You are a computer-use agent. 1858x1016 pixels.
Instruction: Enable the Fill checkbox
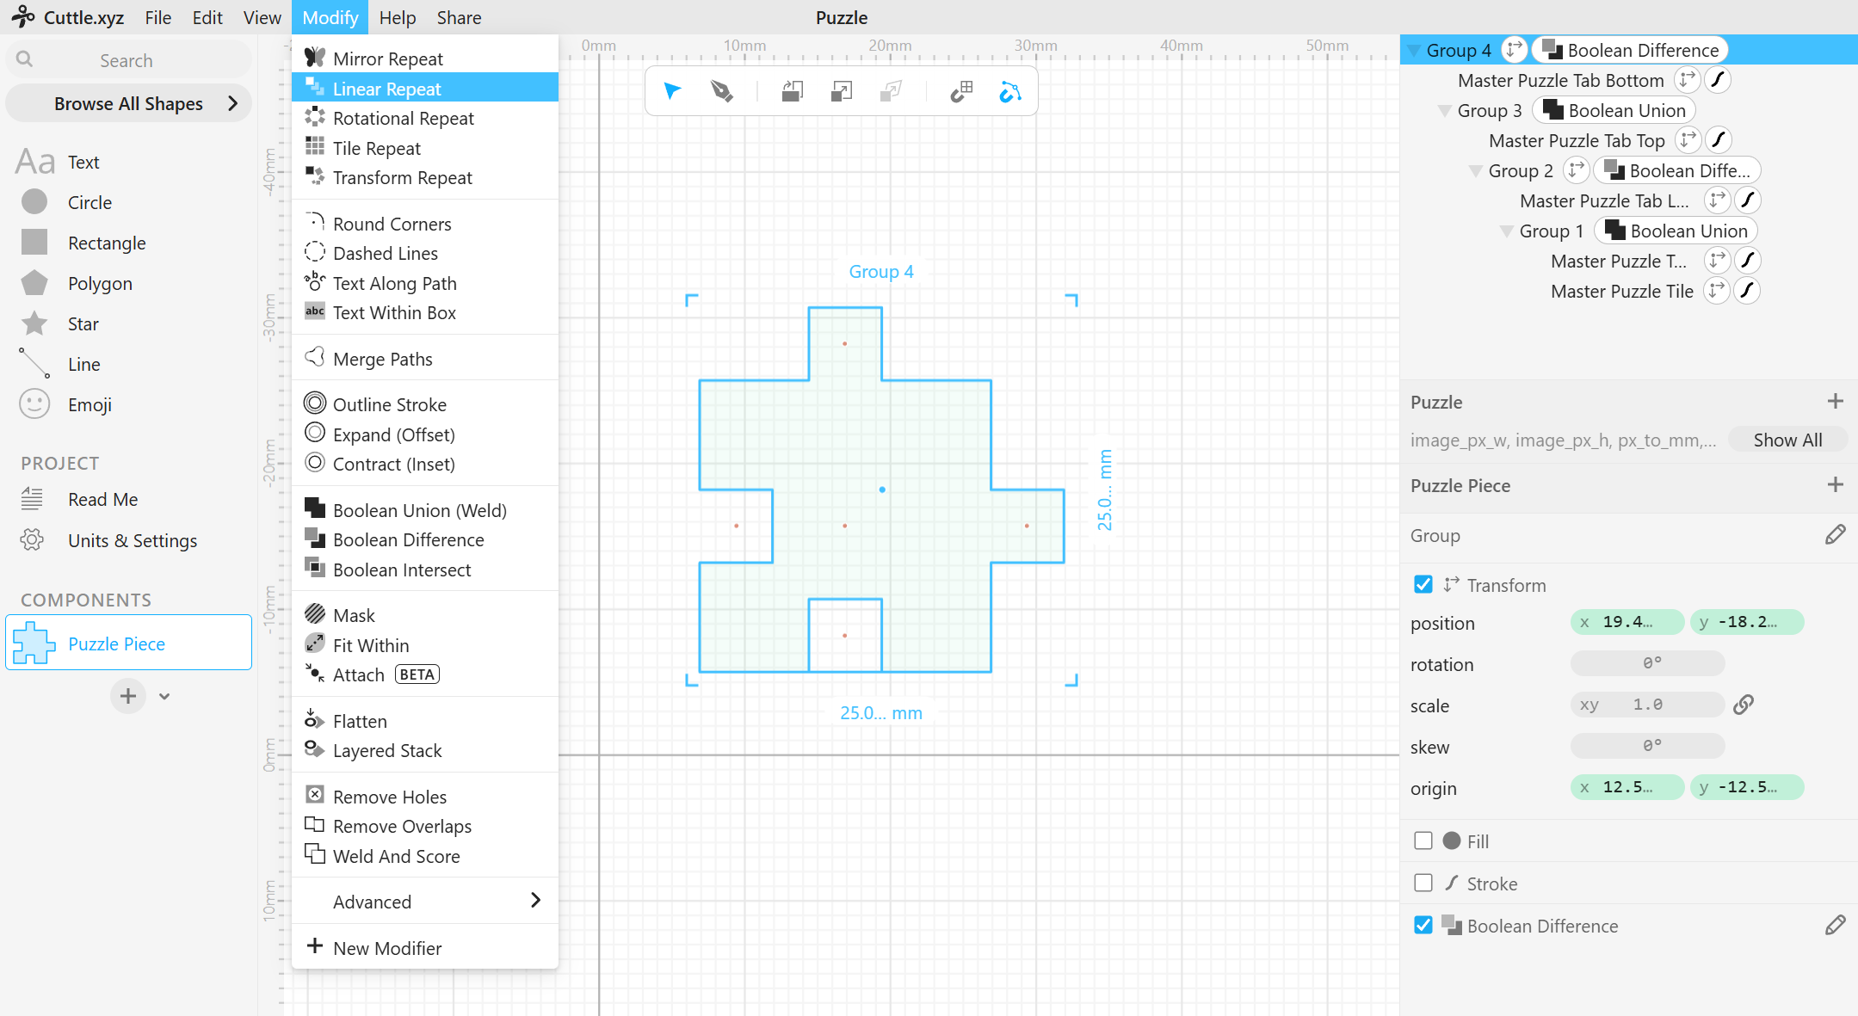[1423, 841]
